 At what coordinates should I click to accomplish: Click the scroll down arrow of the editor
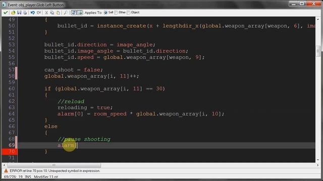(x=318, y=160)
